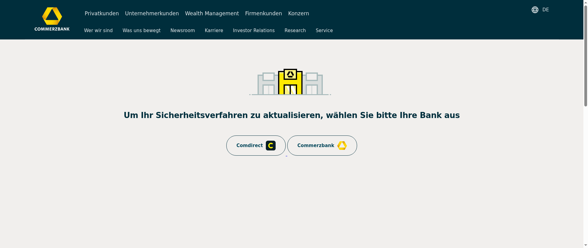Open Investor Relations
The height and width of the screenshot is (248, 588).
click(254, 31)
